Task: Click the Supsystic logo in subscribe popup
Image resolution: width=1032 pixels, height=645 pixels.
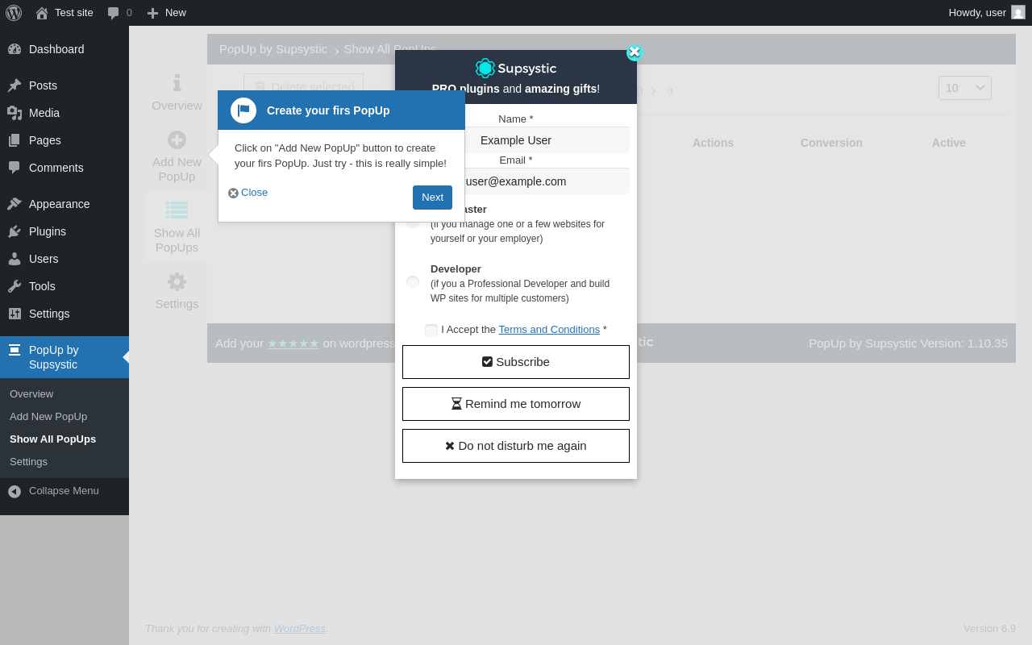Action: (x=516, y=69)
